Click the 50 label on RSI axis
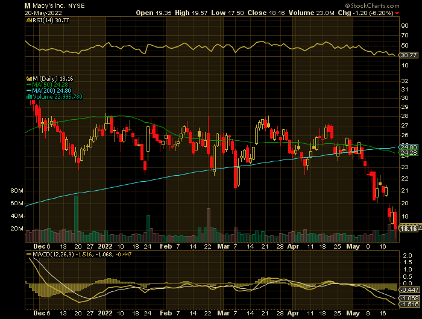Viewport: 422px width, 319px height. (405, 45)
